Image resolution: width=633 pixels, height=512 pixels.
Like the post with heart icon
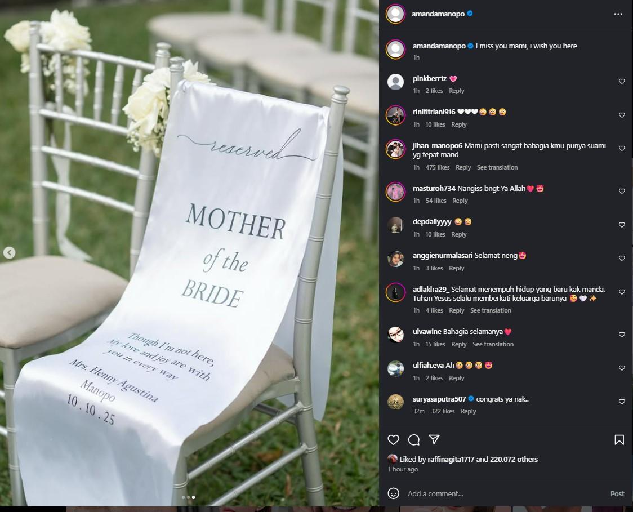[x=393, y=440]
